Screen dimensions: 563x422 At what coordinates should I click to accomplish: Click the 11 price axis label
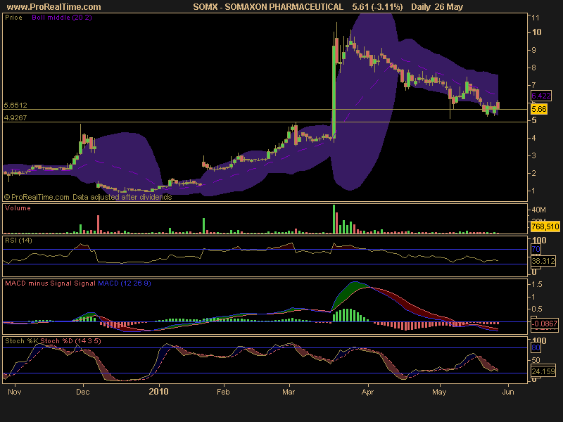[536, 18]
